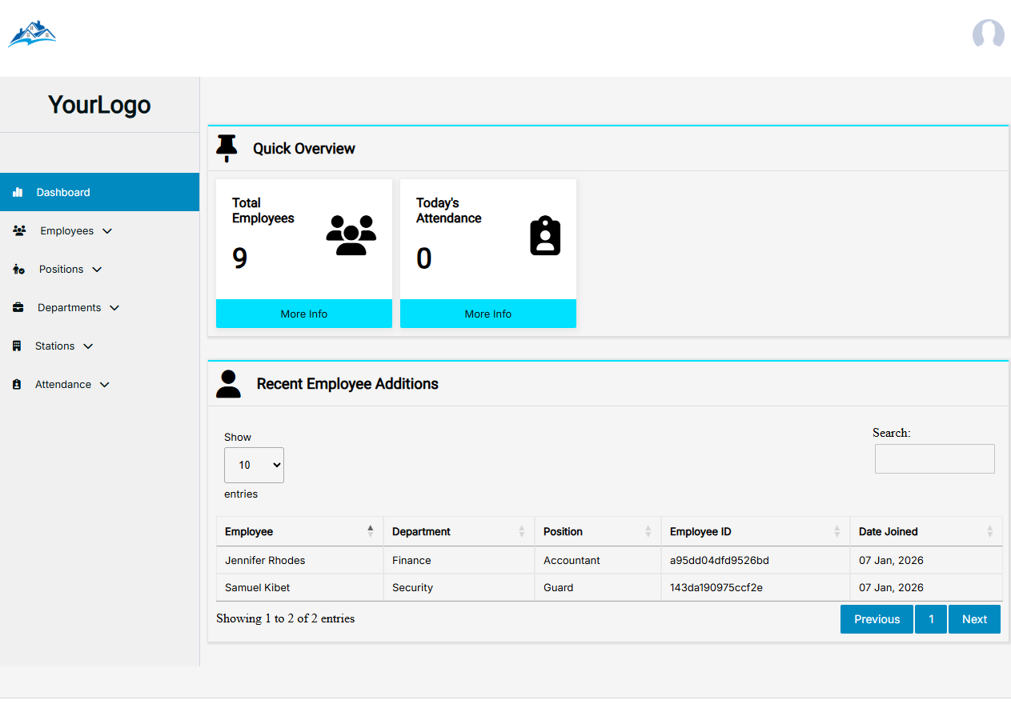Click the pushpin icon beside Quick Overview
The height and width of the screenshot is (708, 1011).
click(x=227, y=148)
